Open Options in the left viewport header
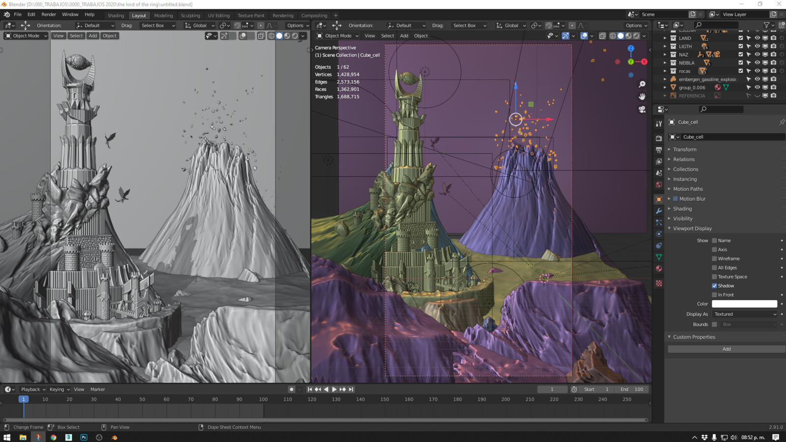 pos(297,26)
